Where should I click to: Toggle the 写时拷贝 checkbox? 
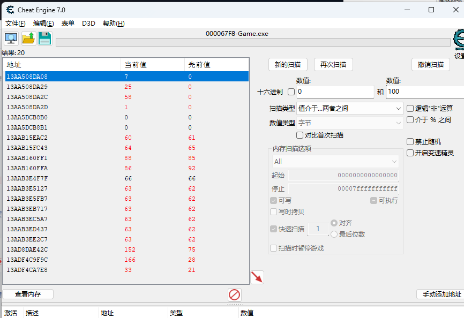(273, 212)
